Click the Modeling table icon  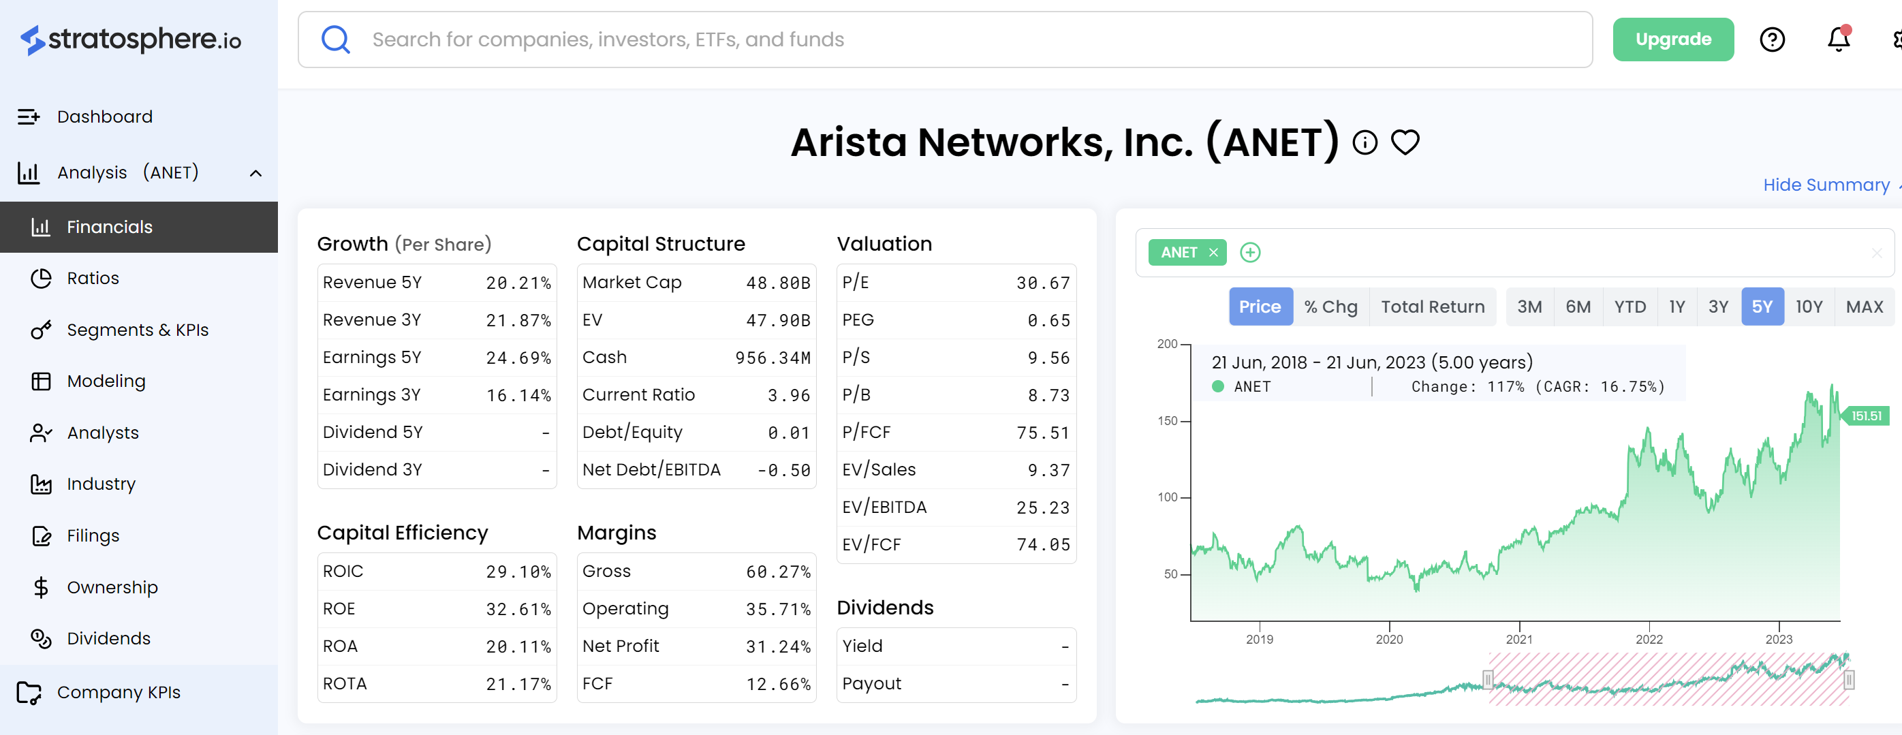point(41,381)
